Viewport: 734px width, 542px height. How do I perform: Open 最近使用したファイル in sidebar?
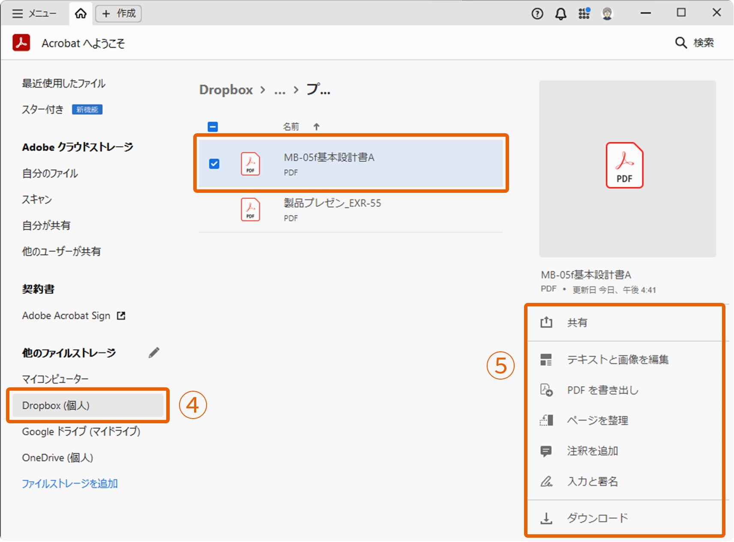[x=63, y=84]
